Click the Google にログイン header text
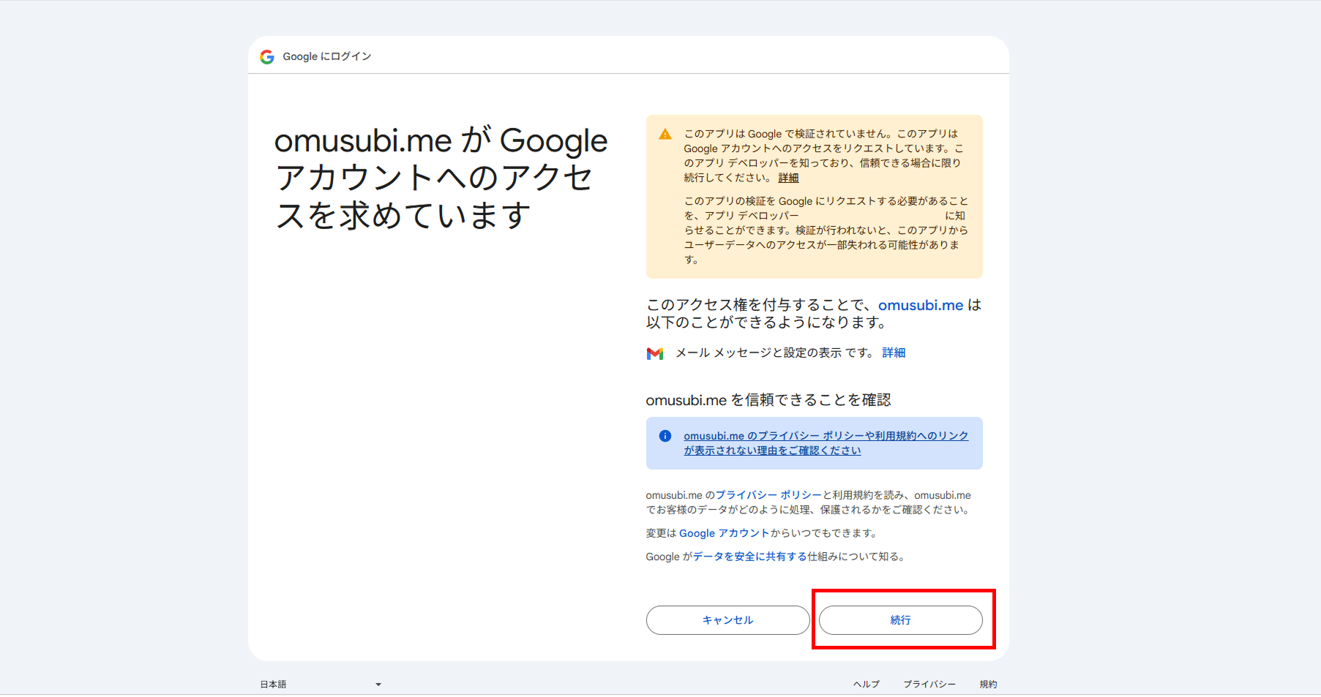 (327, 56)
